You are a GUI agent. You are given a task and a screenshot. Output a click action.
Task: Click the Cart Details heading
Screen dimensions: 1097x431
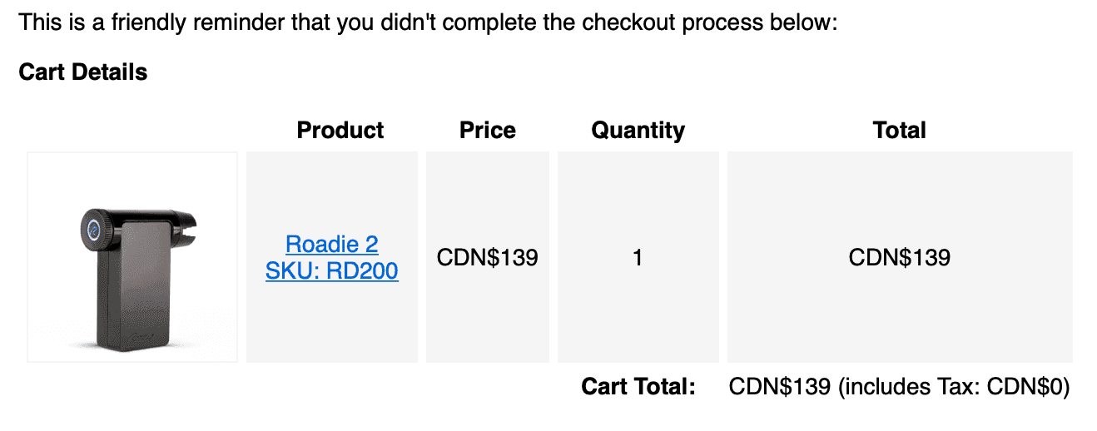pyautogui.click(x=83, y=72)
